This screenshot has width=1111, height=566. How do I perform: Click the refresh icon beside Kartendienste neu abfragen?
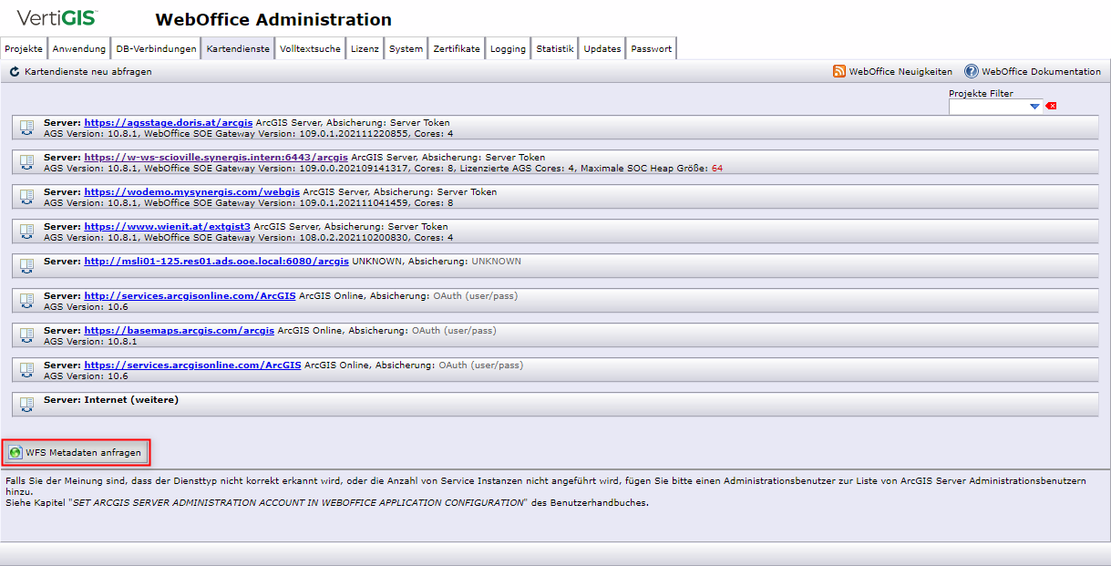point(13,71)
